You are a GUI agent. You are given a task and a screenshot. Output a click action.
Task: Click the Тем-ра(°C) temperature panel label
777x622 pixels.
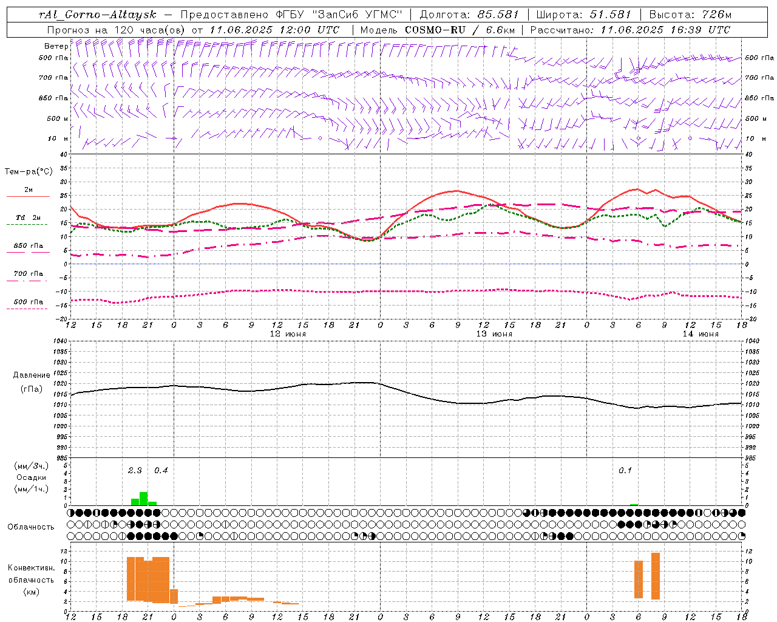pos(29,172)
